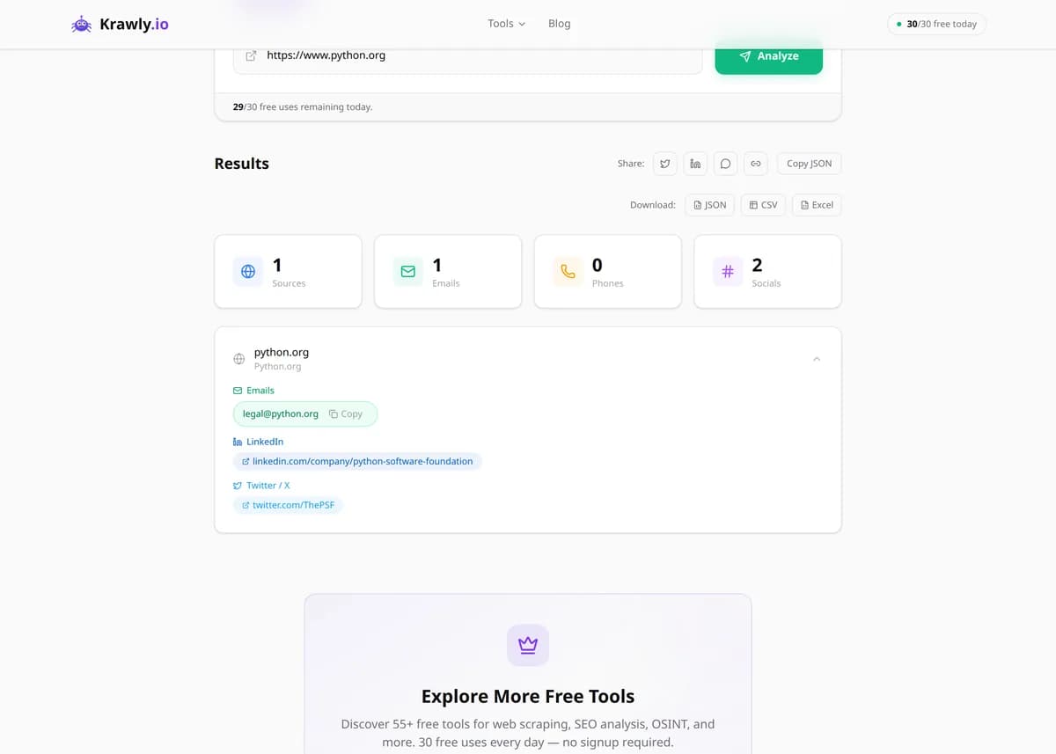Image resolution: width=1056 pixels, height=754 pixels.
Task: Download results as Excel
Action: point(817,205)
